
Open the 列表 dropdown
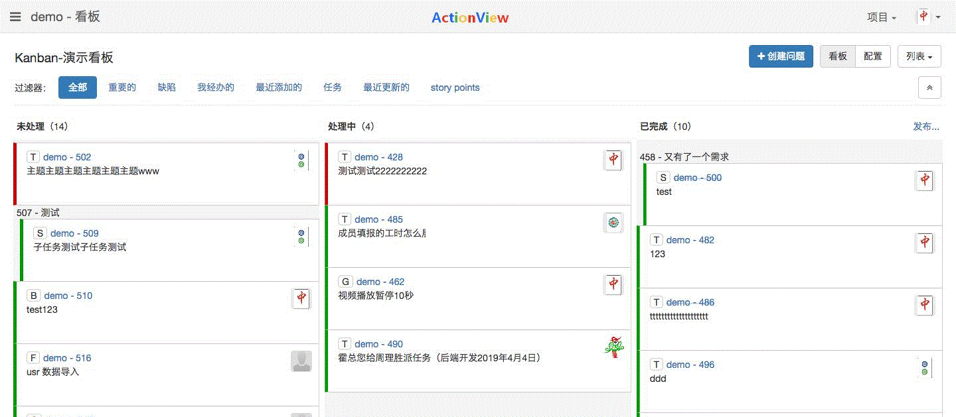pyautogui.click(x=919, y=56)
